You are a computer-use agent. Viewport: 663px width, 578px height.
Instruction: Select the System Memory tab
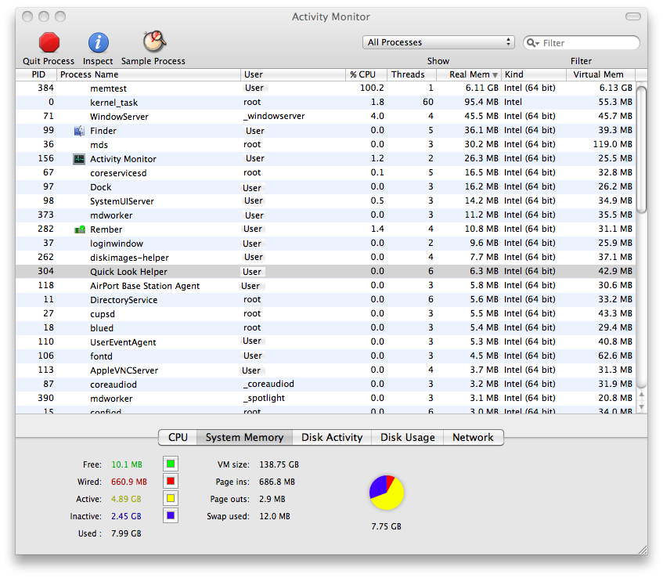[x=244, y=437]
